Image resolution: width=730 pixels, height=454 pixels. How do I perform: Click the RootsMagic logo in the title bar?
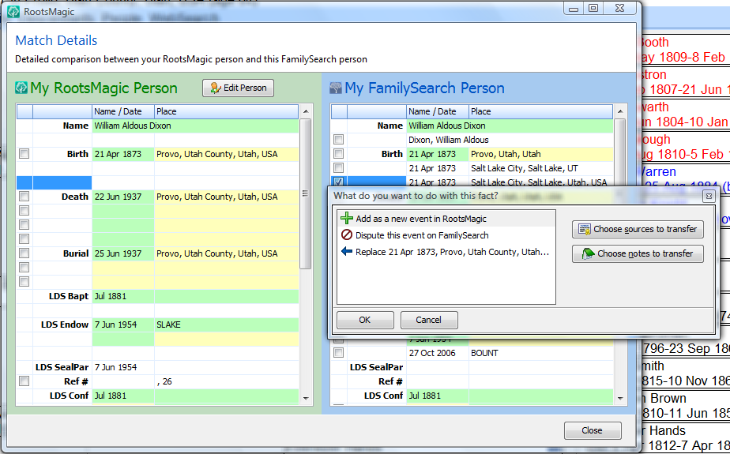pyautogui.click(x=13, y=11)
